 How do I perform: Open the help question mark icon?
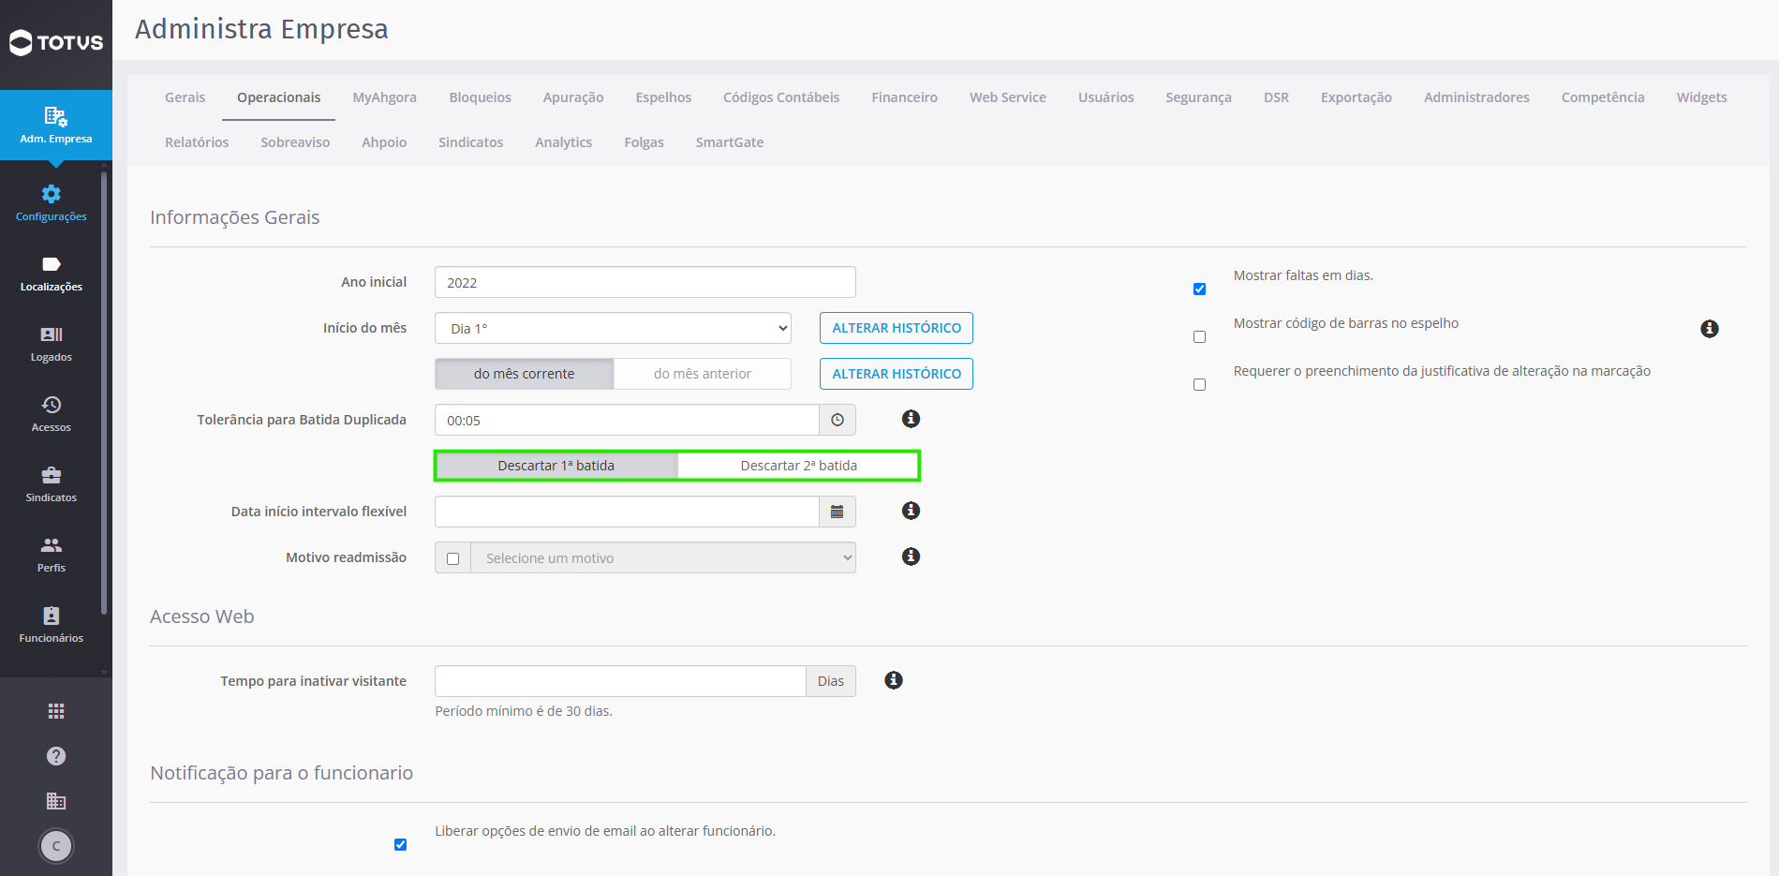point(56,756)
